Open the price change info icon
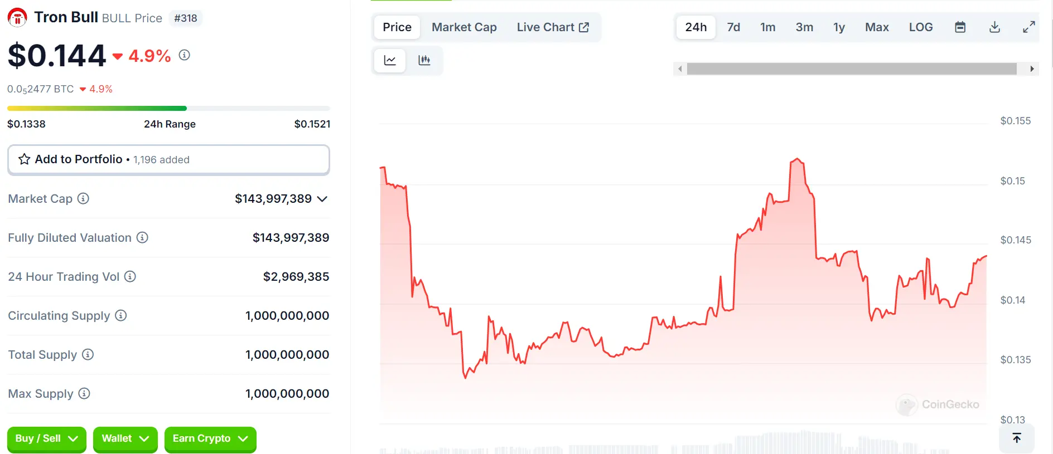 coord(185,55)
